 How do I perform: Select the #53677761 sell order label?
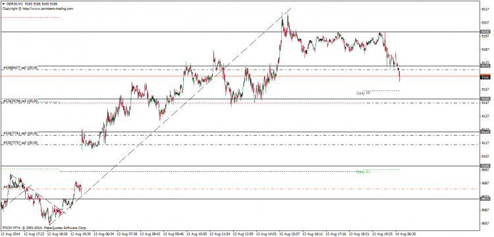(20, 133)
